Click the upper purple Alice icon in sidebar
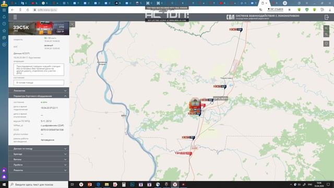334x188 pixels. tap(4, 170)
